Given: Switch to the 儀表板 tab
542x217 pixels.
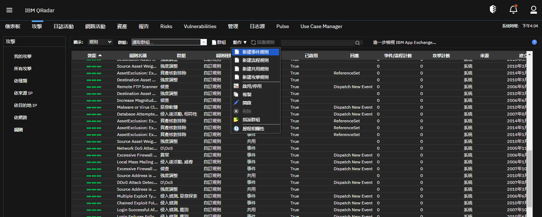Looking at the screenshot, I should pos(13,26).
